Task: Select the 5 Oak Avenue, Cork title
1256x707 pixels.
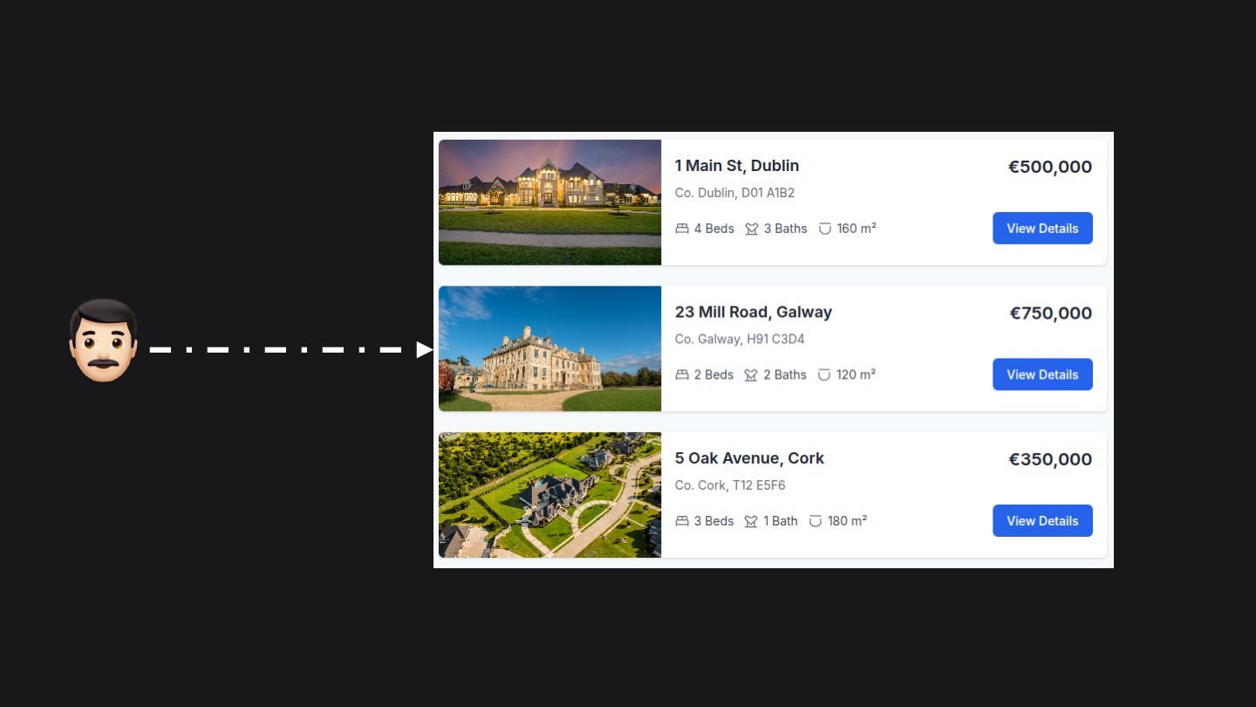Action: click(749, 458)
